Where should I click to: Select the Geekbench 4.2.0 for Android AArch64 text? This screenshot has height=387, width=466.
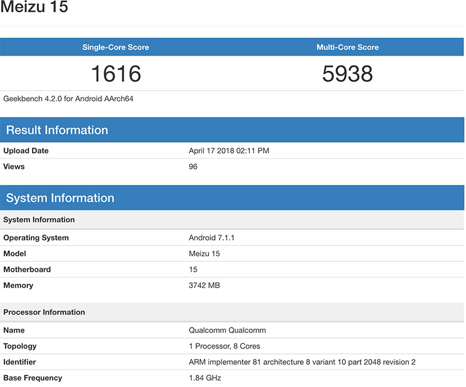tap(68, 98)
